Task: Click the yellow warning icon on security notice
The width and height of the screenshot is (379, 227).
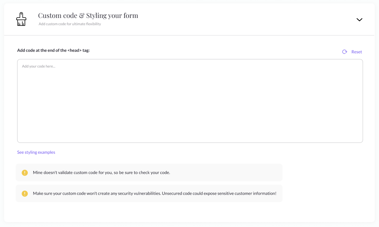Action: 25,194
